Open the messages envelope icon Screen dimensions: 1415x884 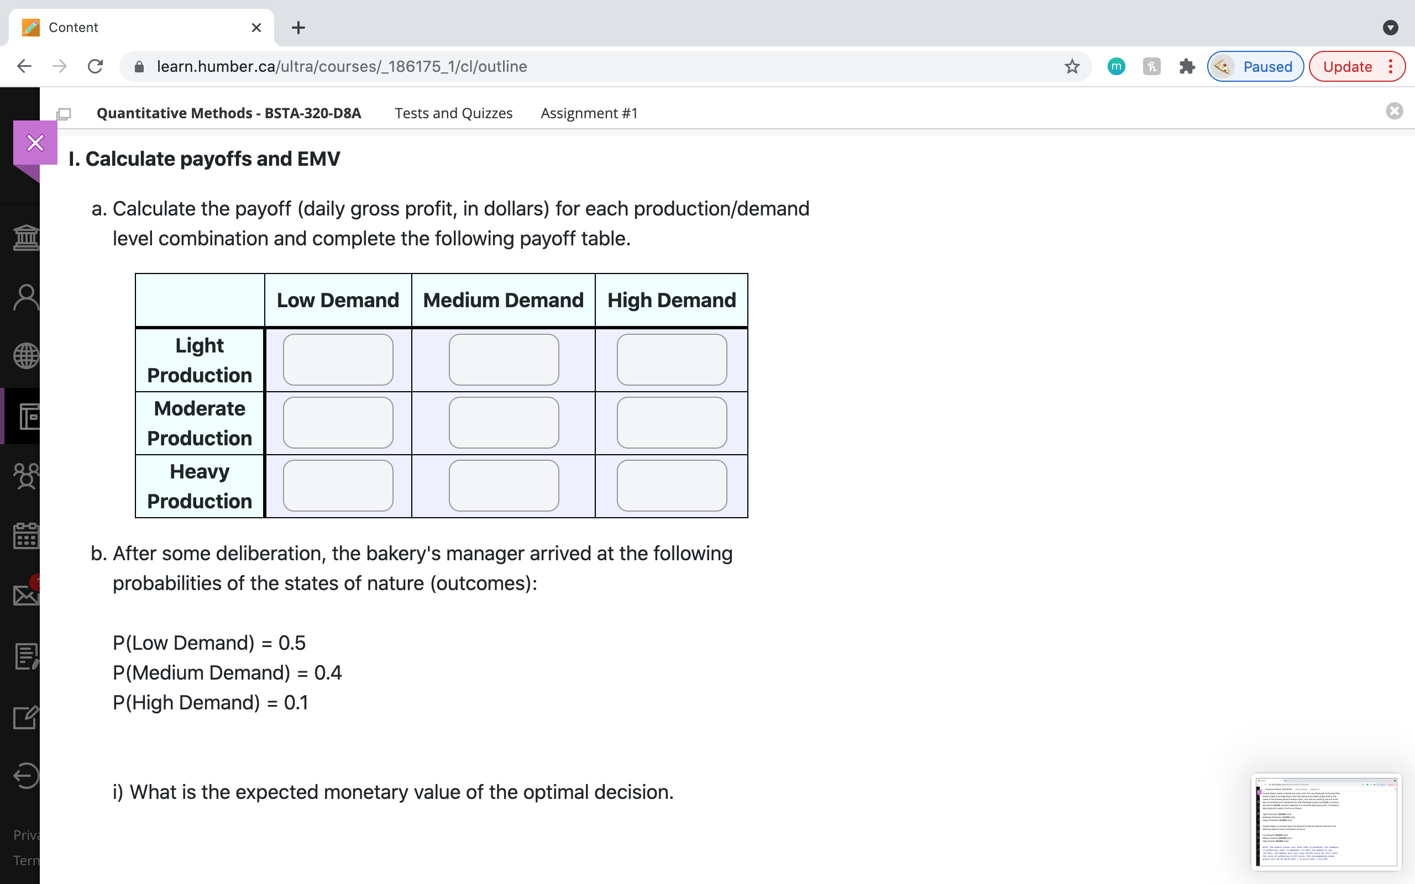[26, 595]
